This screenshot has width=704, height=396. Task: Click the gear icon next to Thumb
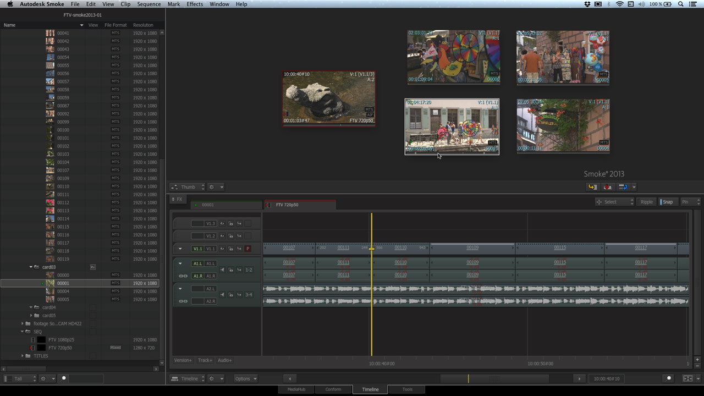point(212,187)
